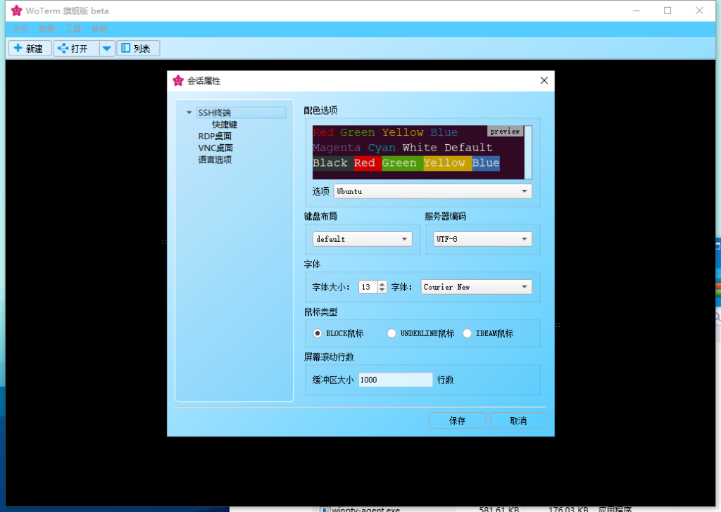Click the 取消 (Cancel) button
Viewport: 721px width, 512px height.
[x=518, y=421]
